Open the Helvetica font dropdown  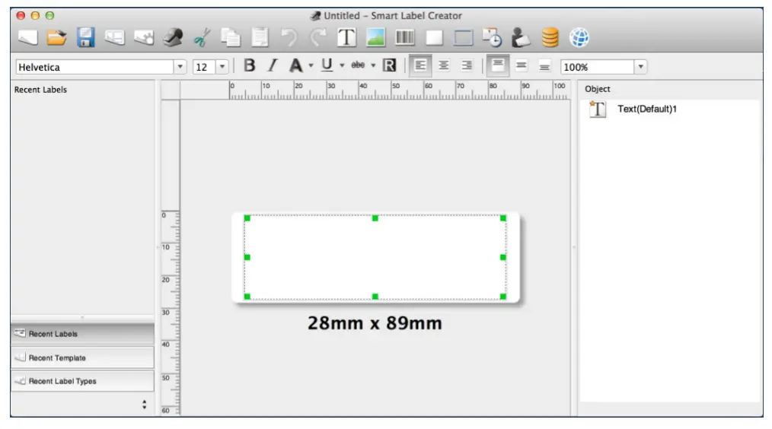click(180, 67)
